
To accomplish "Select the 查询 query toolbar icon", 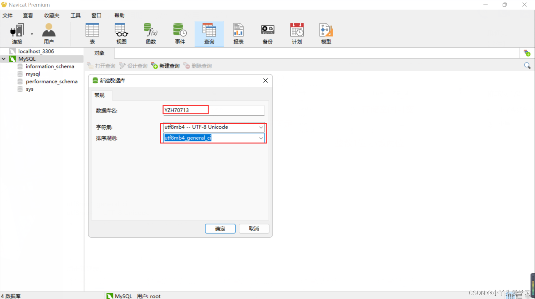I will 209,34.
